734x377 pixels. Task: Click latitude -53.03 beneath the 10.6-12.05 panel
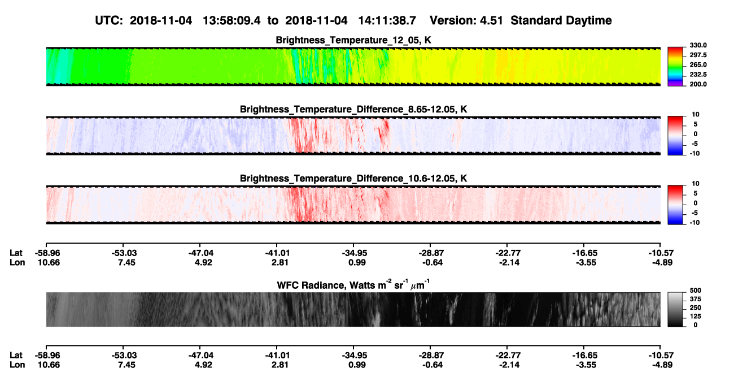tap(123, 253)
